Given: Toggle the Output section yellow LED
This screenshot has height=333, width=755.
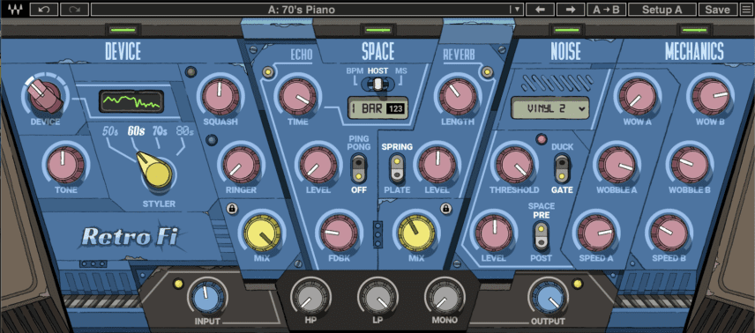Looking at the screenshot, I should coord(578,283).
